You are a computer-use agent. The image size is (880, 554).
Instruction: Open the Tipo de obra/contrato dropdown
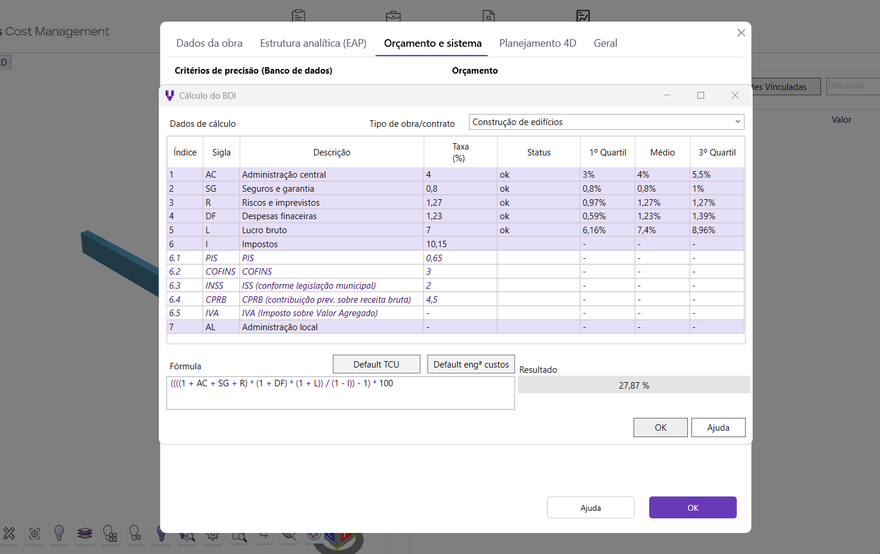(606, 122)
